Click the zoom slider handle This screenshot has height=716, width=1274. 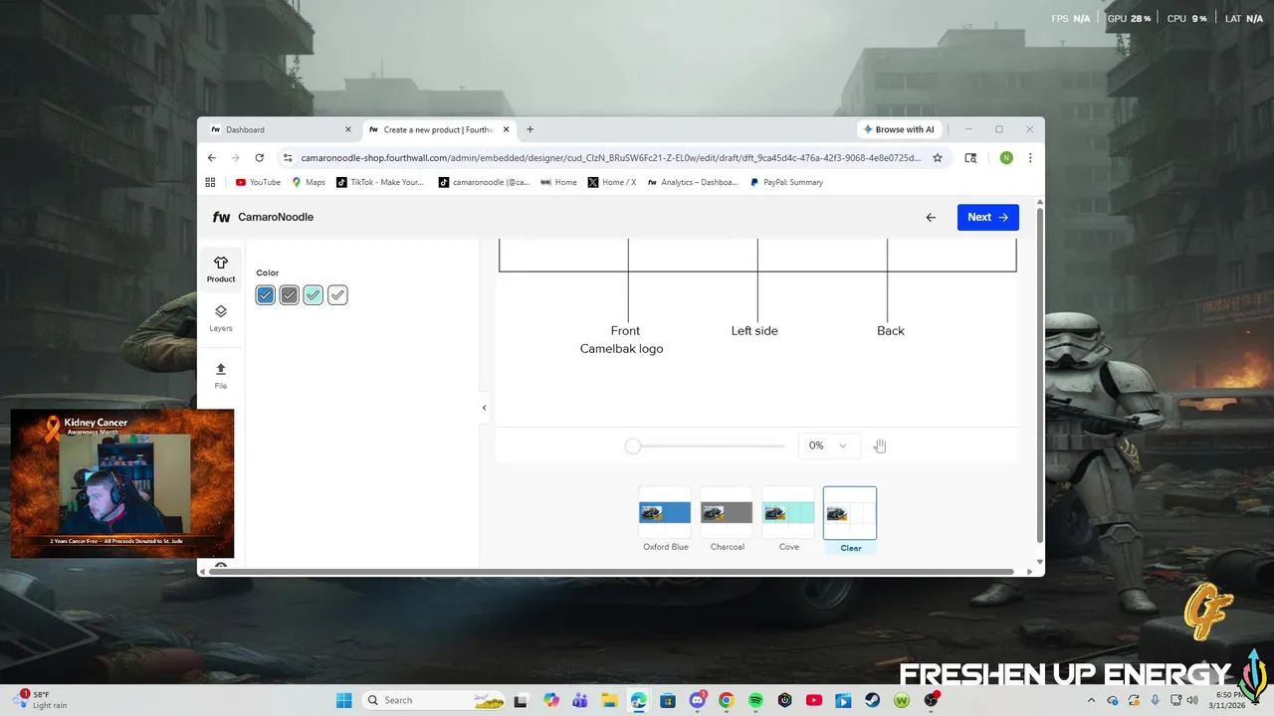(633, 446)
